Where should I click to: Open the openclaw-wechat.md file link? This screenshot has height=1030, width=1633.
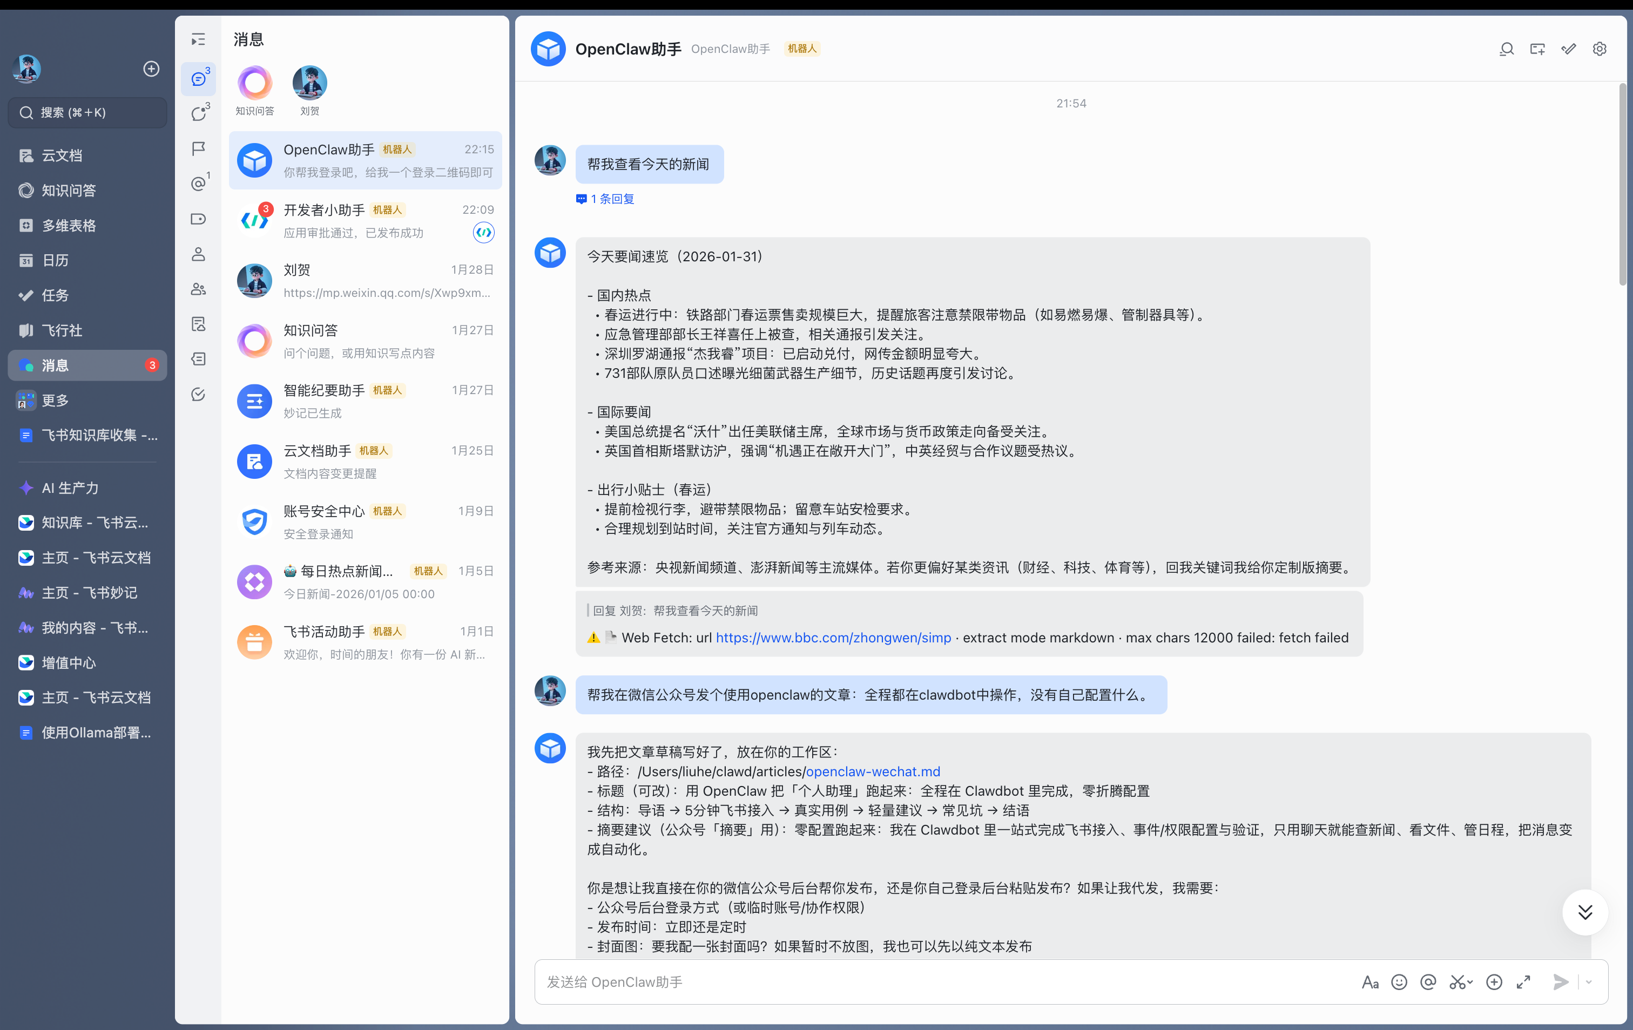click(873, 771)
